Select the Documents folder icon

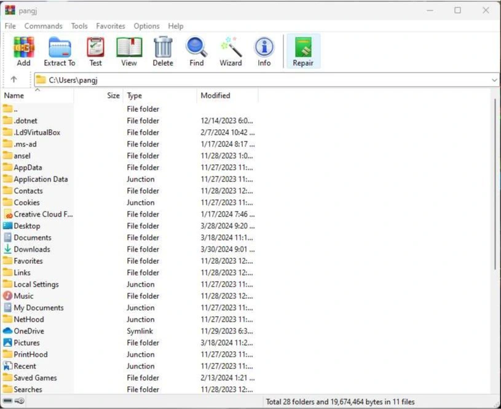click(7, 237)
